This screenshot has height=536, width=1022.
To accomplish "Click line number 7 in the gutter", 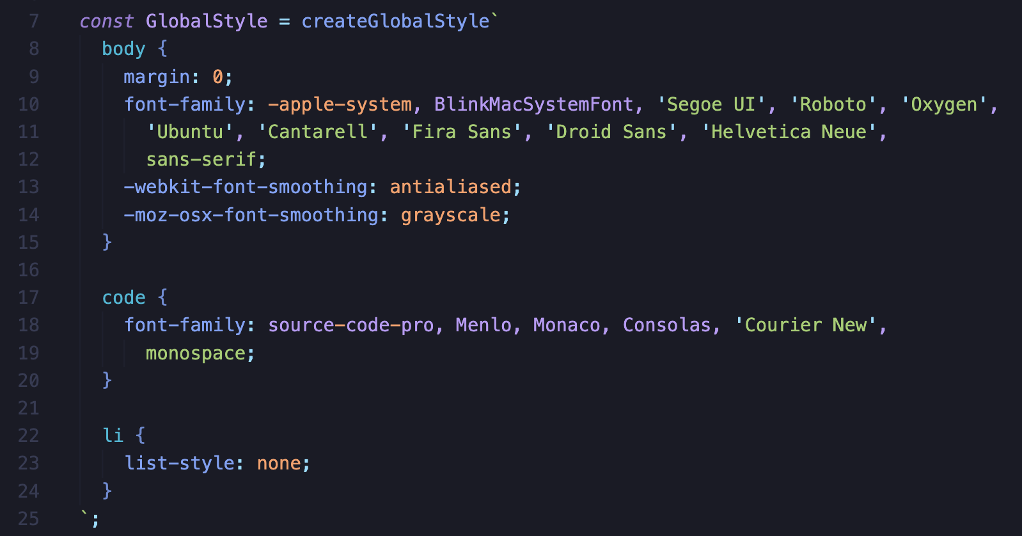I will point(34,21).
